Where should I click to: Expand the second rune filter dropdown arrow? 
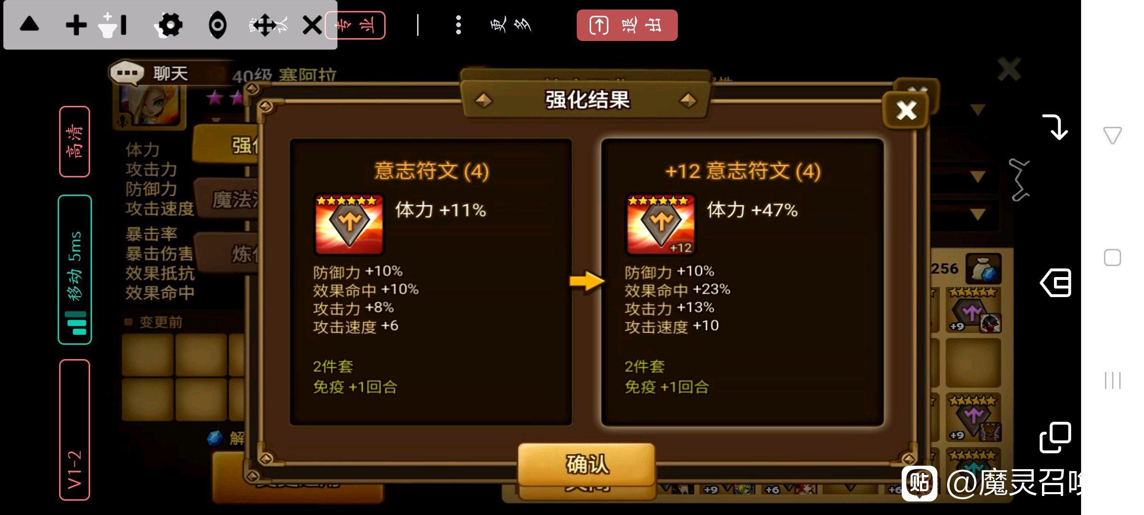pyautogui.click(x=978, y=177)
